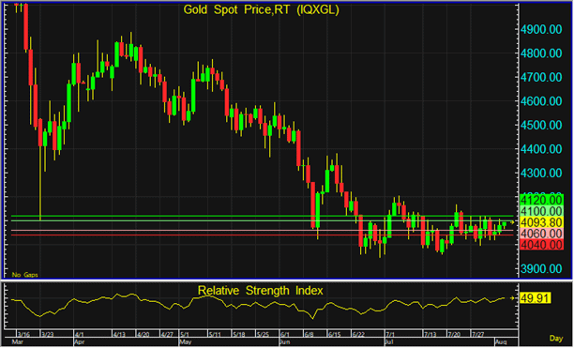Click the Jul month label on time axis

[389, 342]
